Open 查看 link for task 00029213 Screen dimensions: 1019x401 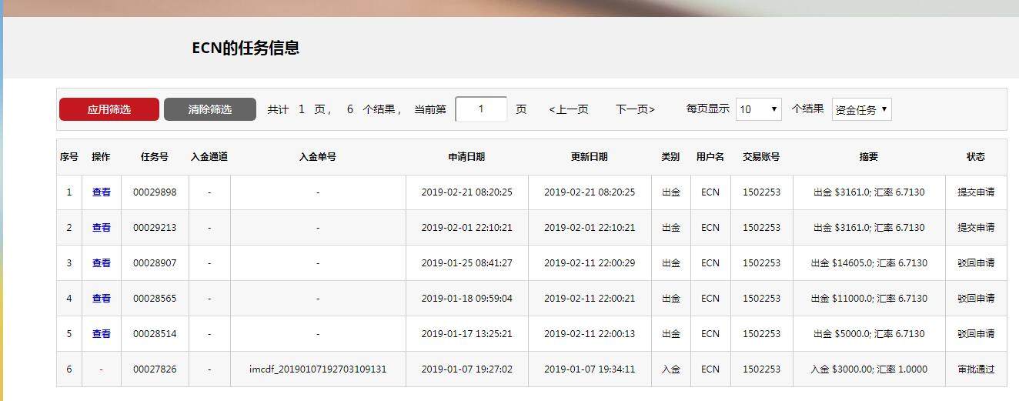click(x=102, y=228)
